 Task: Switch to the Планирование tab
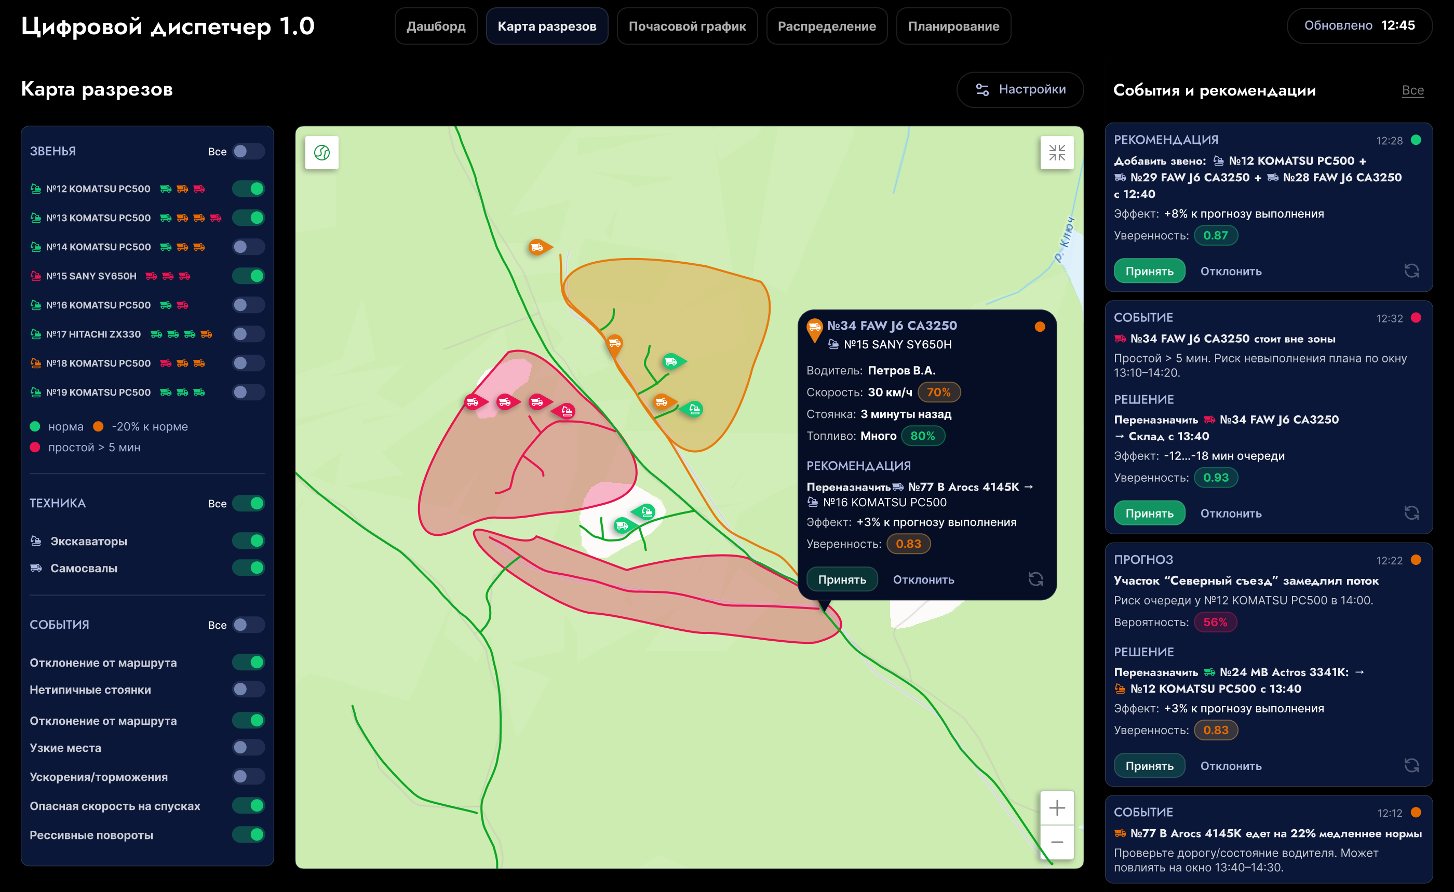click(953, 26)
